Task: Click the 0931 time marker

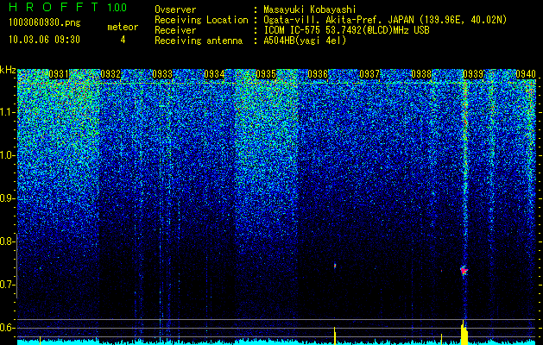Action: tap(59, 74)
